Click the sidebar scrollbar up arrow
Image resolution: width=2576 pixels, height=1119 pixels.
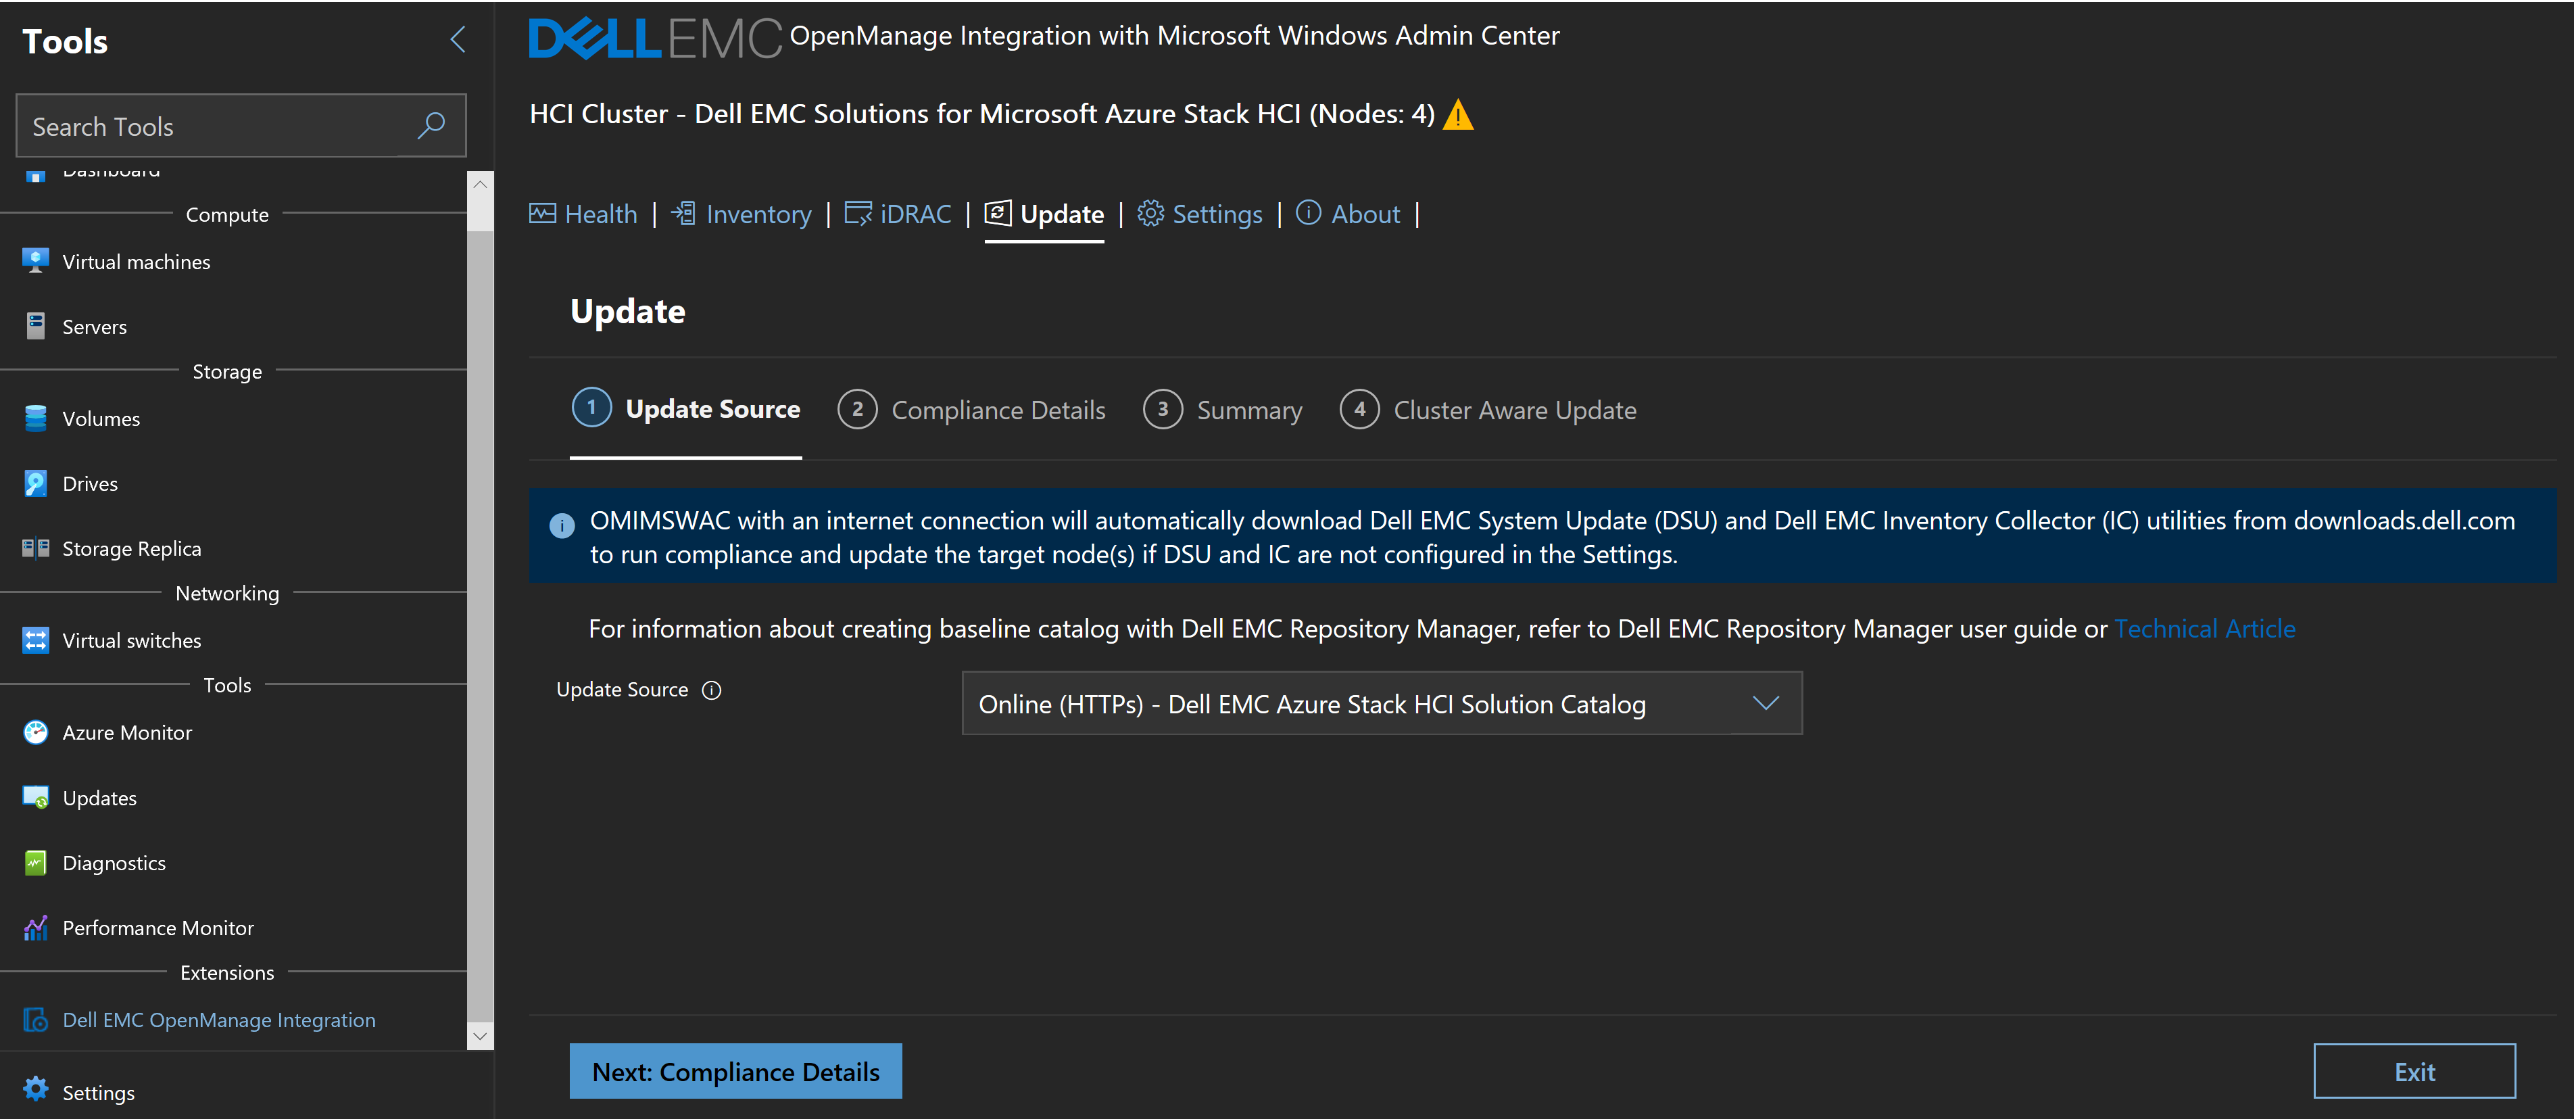click(480, 184)
